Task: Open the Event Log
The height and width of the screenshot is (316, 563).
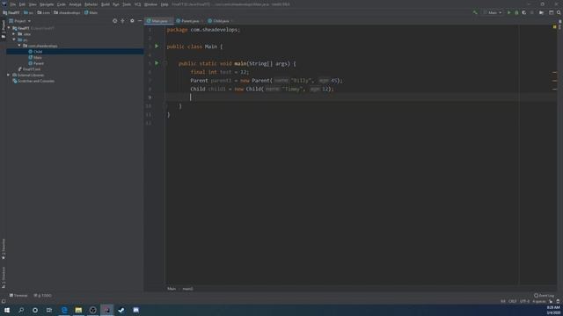Action: pyautogui.click(x=544, y=296)
